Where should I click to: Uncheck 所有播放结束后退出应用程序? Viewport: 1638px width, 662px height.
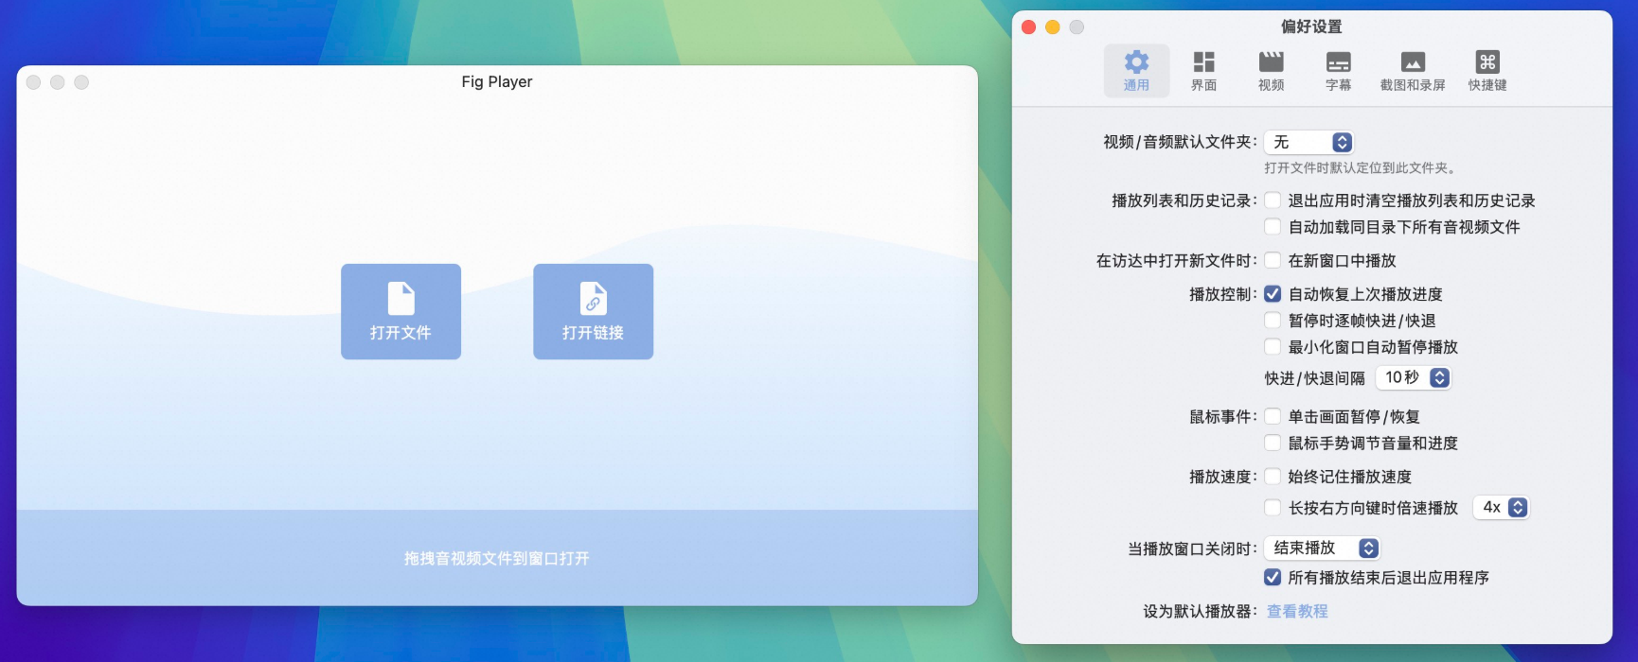click(x=1273, y=577)
